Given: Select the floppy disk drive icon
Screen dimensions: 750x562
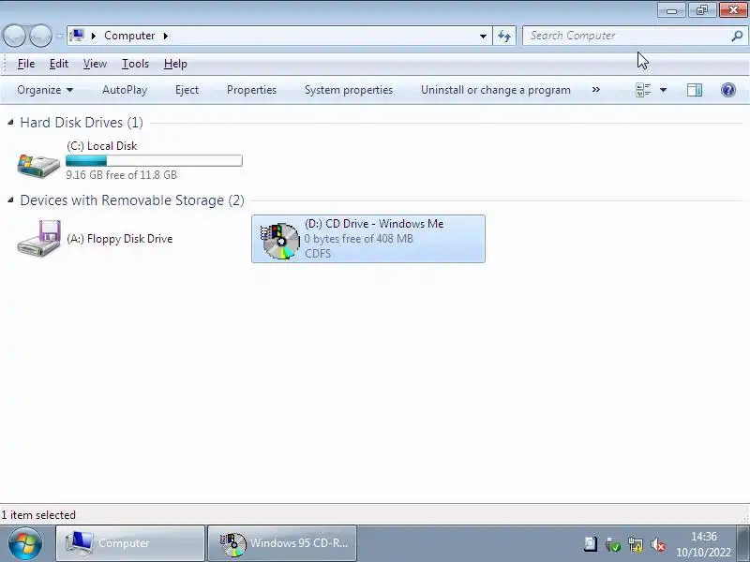Looking at the screenshot, I should click(39, 239).
